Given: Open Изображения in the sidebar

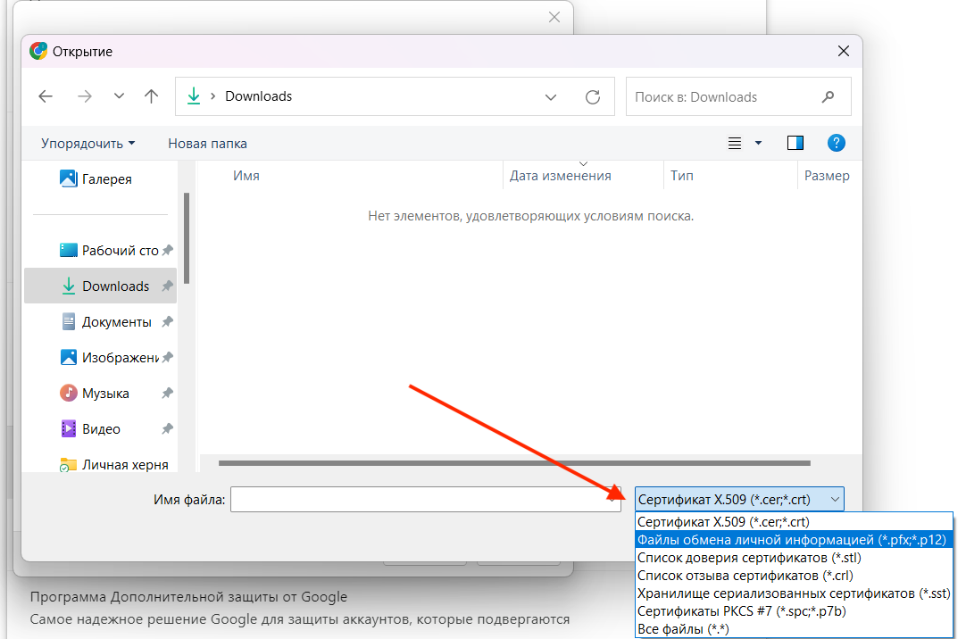Looking at the screenshot, I should (101, 358).
